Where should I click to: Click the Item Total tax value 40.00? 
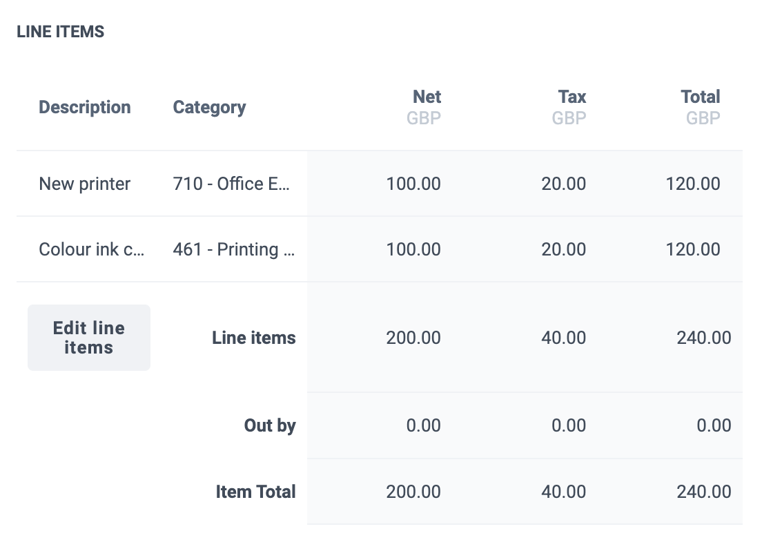(x=564, y=492)
